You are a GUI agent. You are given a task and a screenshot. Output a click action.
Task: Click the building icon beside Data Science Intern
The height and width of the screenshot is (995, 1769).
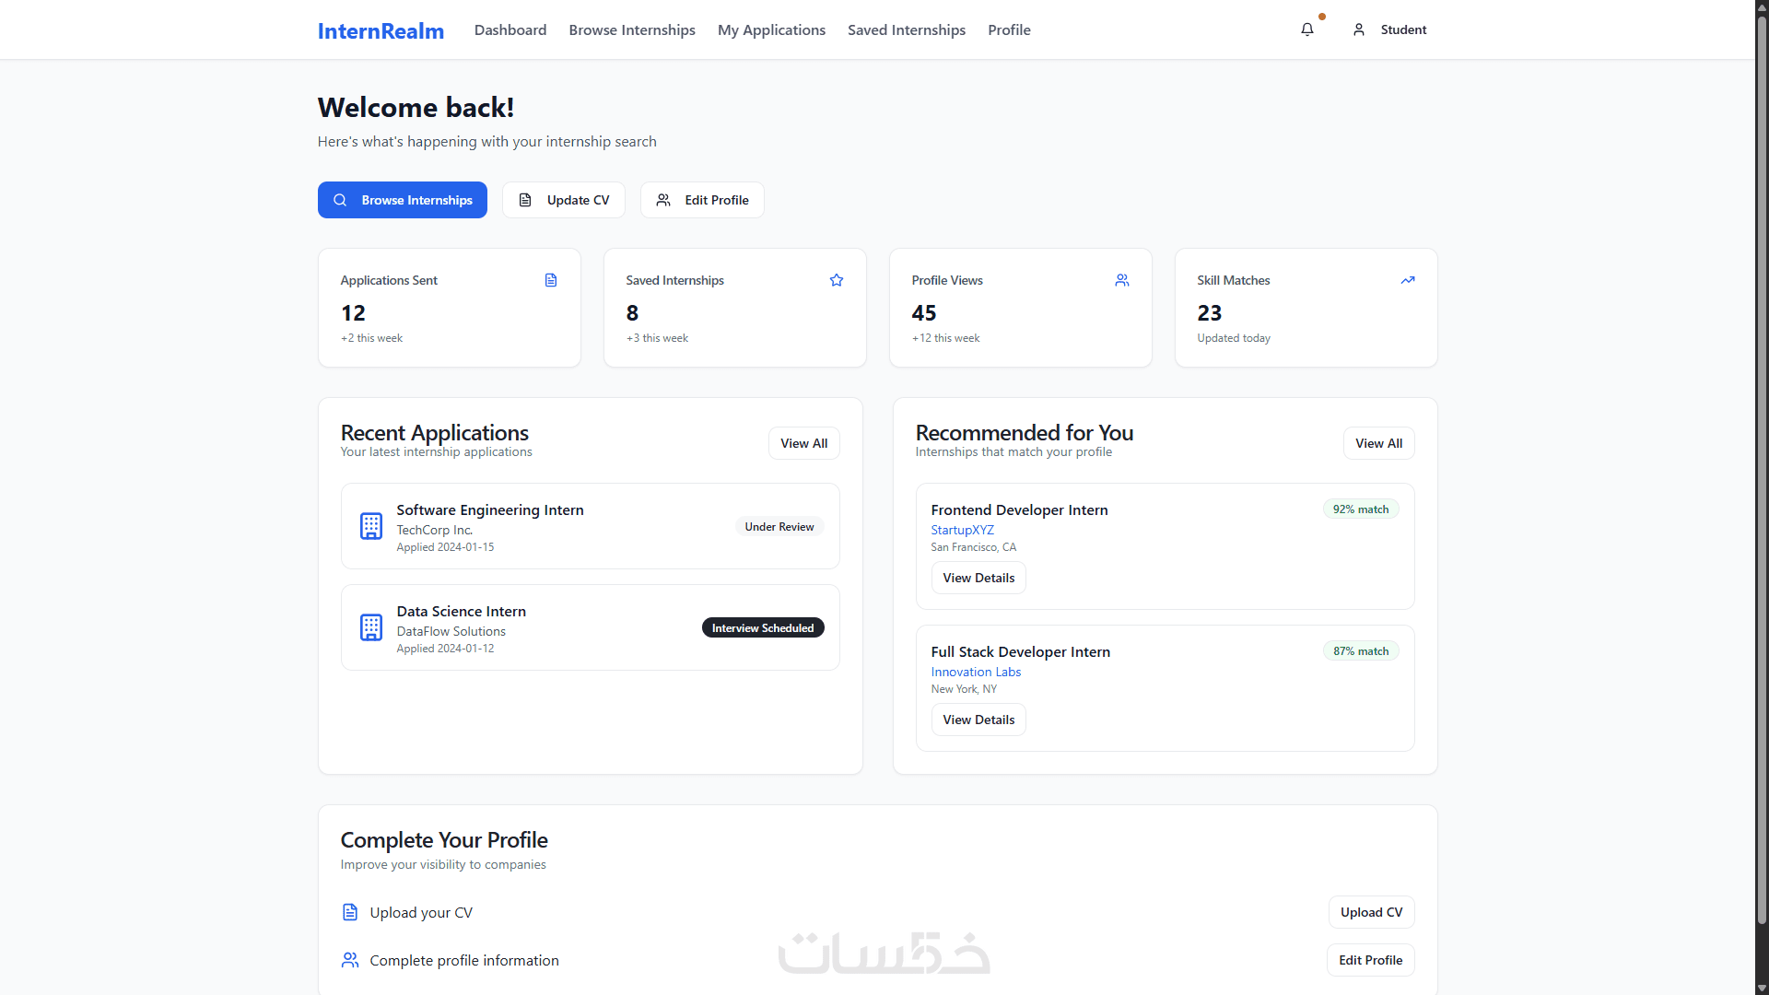click(371, 627)
